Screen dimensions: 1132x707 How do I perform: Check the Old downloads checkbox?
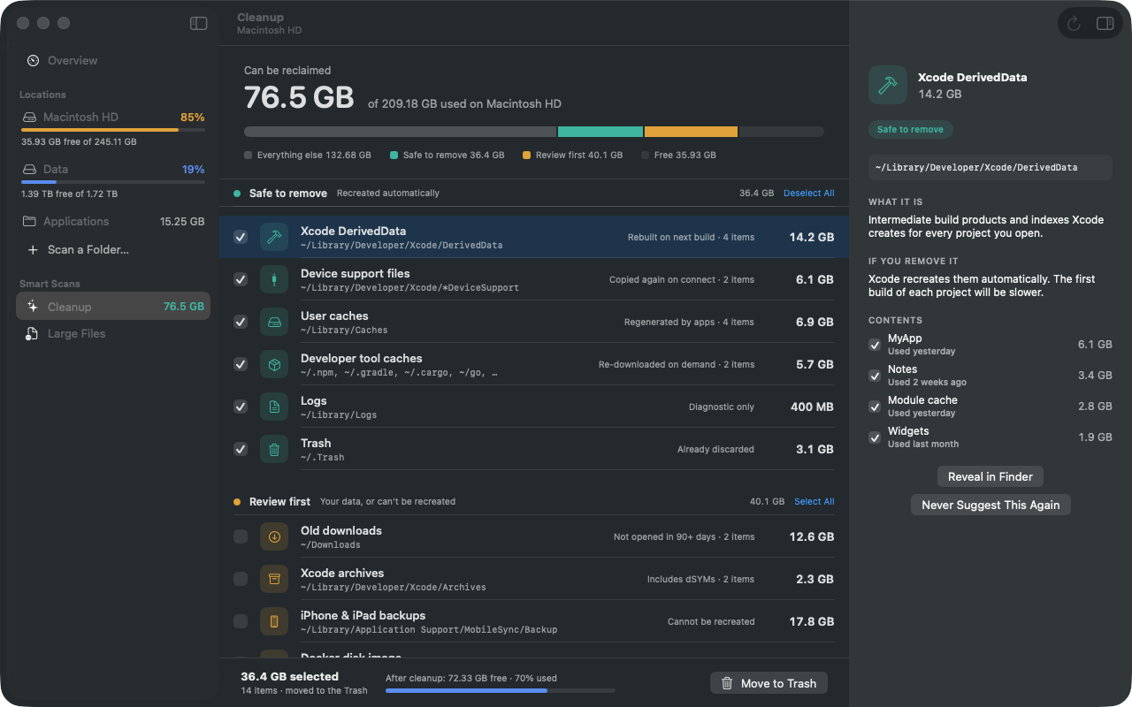241,536
